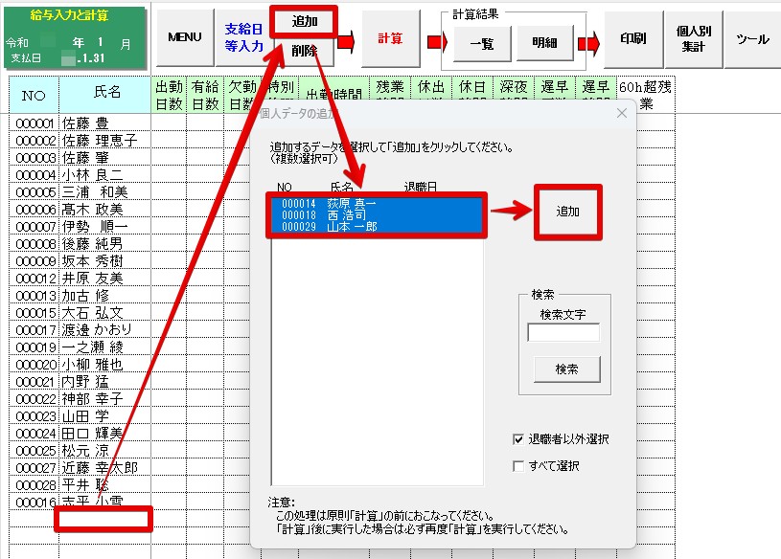Click the 検索文字 search text field

coord(563,333)
